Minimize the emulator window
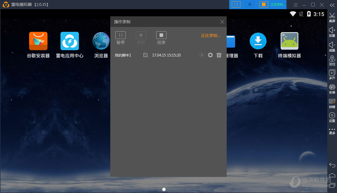The width and height of the screenshot is (337, 193). pyautogui.click(x=304, y=5)
